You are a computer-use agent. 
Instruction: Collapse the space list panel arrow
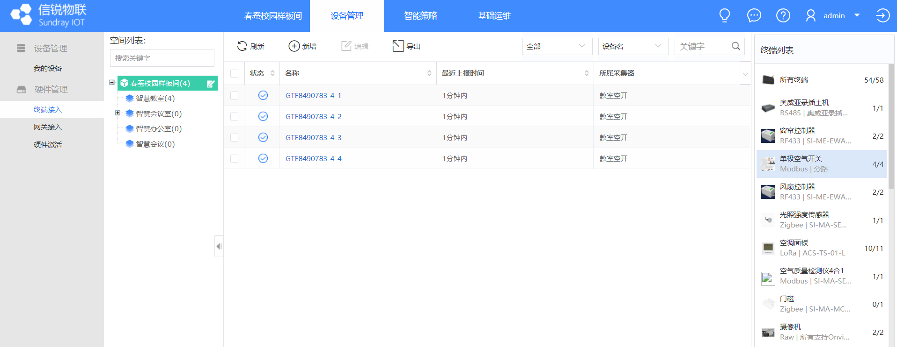219,246
